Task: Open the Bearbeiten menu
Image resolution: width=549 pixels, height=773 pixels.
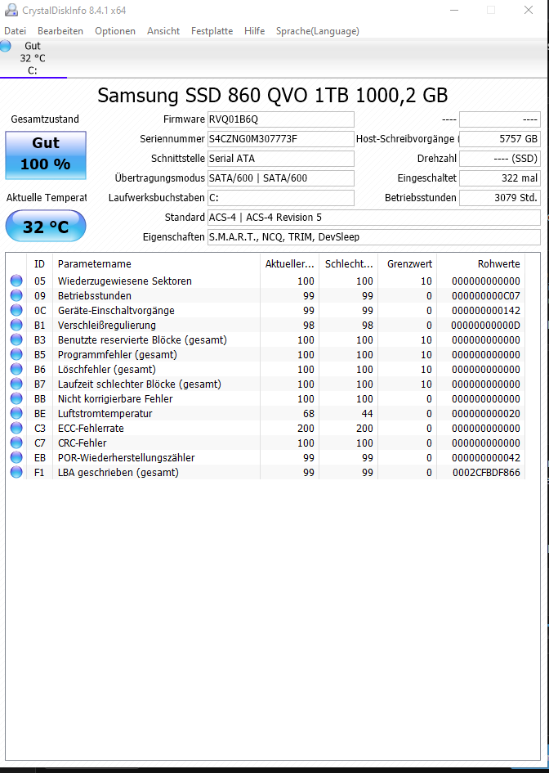Action: [60, 31]
